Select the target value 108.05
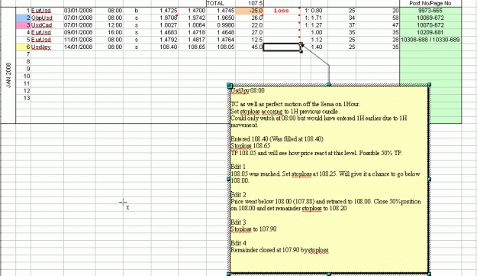Screen dimensions: 477x276 [221, 47]
